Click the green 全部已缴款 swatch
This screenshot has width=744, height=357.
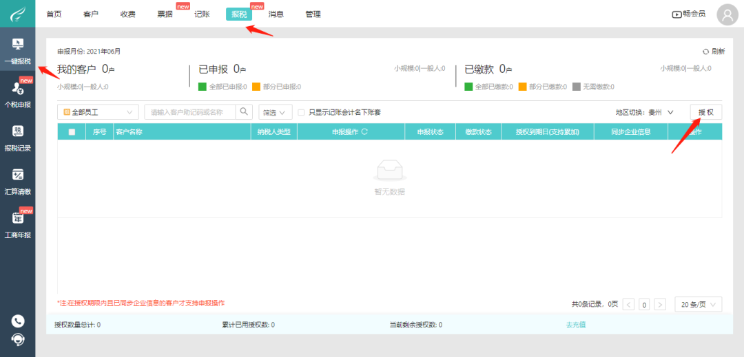point(469,87)
